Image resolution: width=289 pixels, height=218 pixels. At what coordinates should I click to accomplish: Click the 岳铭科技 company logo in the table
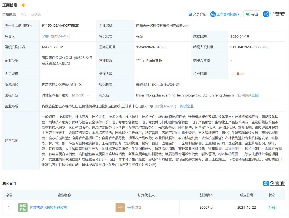[x=22, y=207]
